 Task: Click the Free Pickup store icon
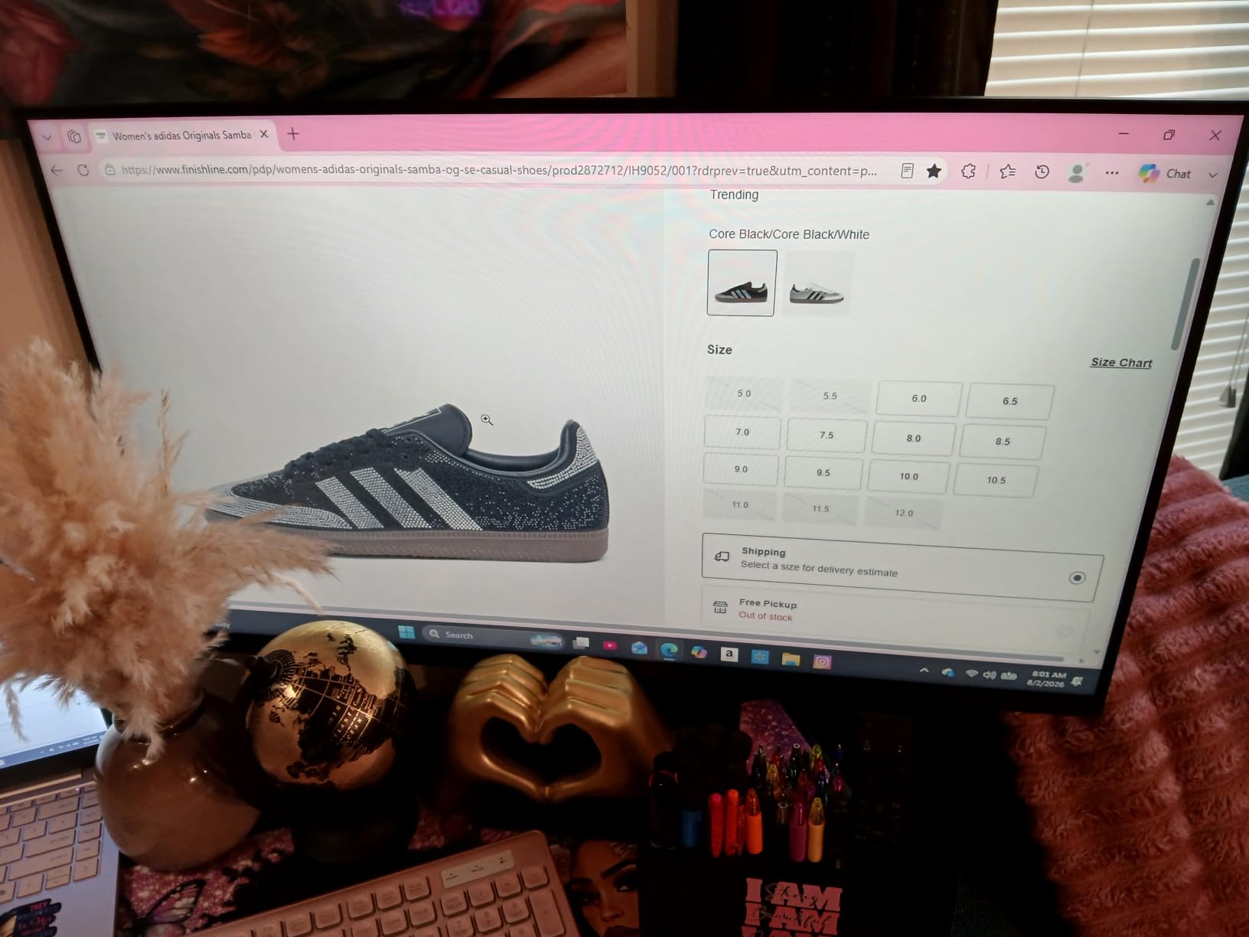pos(720,608)
